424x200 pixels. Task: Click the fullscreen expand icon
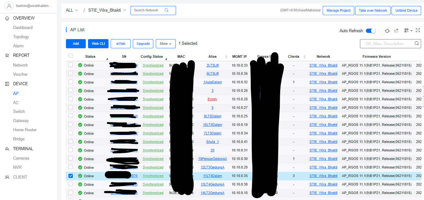[418, 30]
